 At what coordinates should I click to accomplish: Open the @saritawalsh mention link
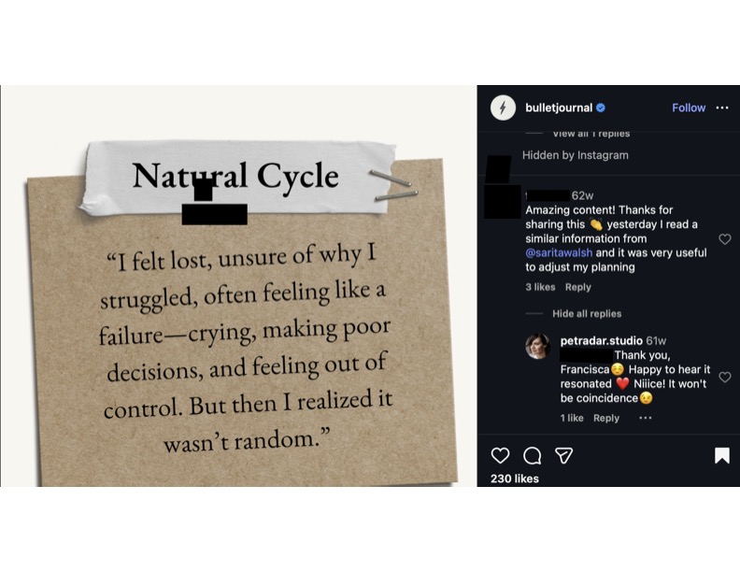pos(558,252)
